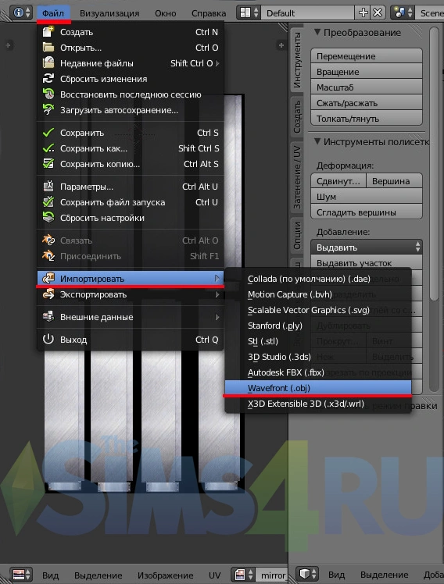Click the Перемещение button
The height and width of the screenshot is (584, 444).
pos(367,56)
